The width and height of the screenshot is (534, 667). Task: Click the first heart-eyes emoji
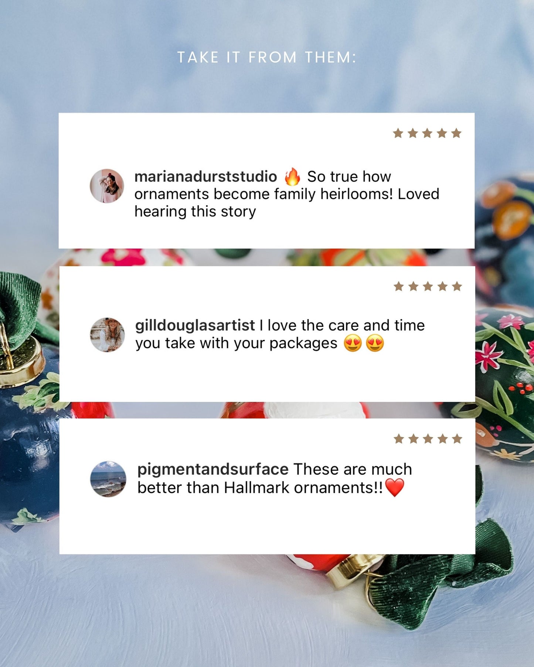tap(353, 343)
